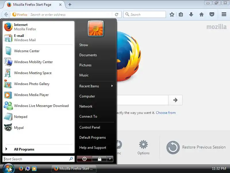Screen dimensions: 230x173
Task: Switch to Mozilla Firefox taskbar button
Action: (74, 169)
